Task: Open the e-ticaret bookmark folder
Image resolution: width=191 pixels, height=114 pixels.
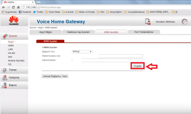Action: pyautogui.click(x=68, y=12)
